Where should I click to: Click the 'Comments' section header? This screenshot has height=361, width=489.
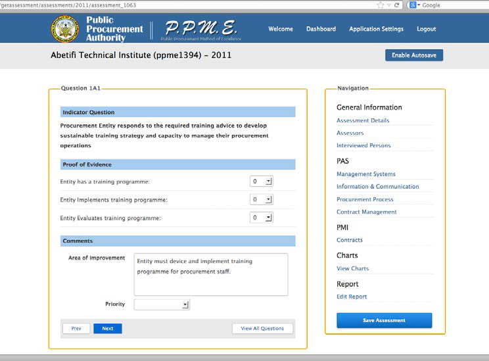(x=177, y=241)
